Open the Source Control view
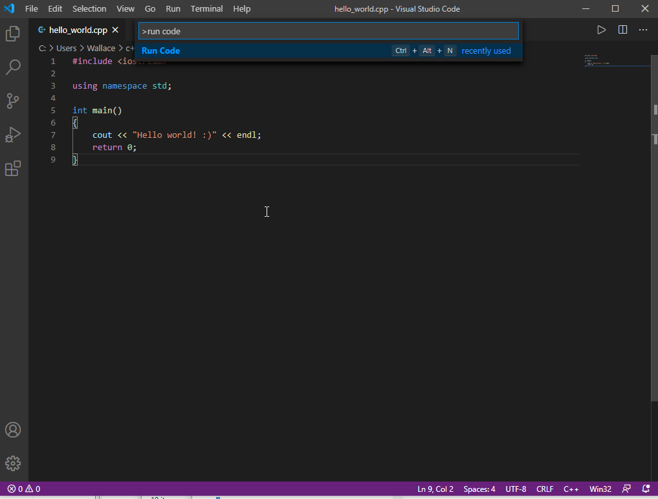 13,101
